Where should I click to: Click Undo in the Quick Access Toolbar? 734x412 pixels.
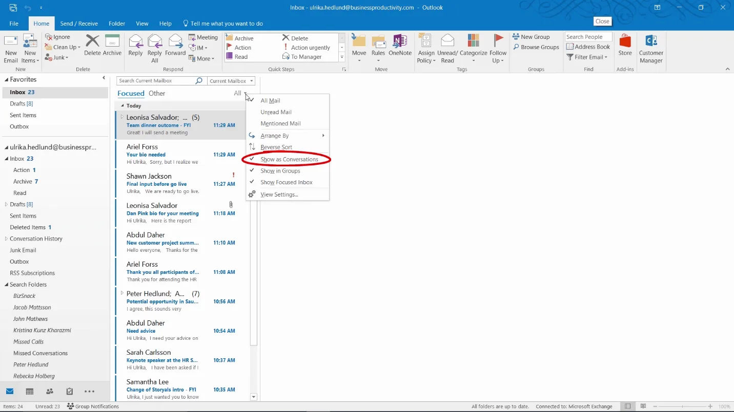click(x=28, y=8)
